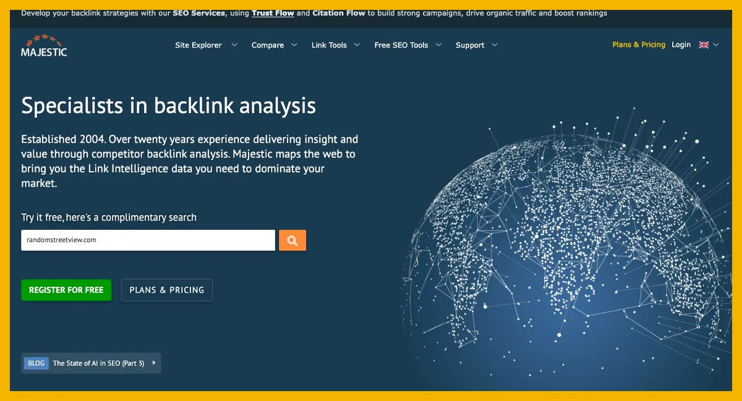742x401 pixels.
Task: Expand the Link Tools chevron
Action: (x=357, y=45)
